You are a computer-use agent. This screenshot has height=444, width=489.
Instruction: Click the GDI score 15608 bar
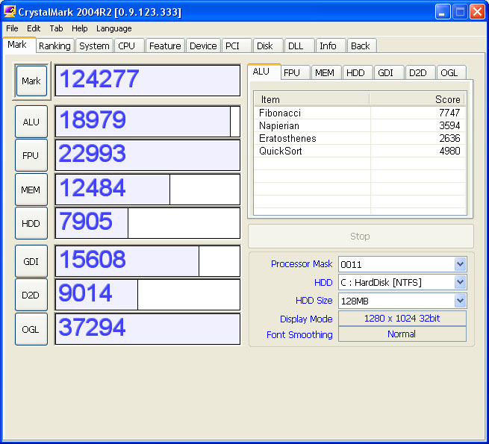(148, 261)
